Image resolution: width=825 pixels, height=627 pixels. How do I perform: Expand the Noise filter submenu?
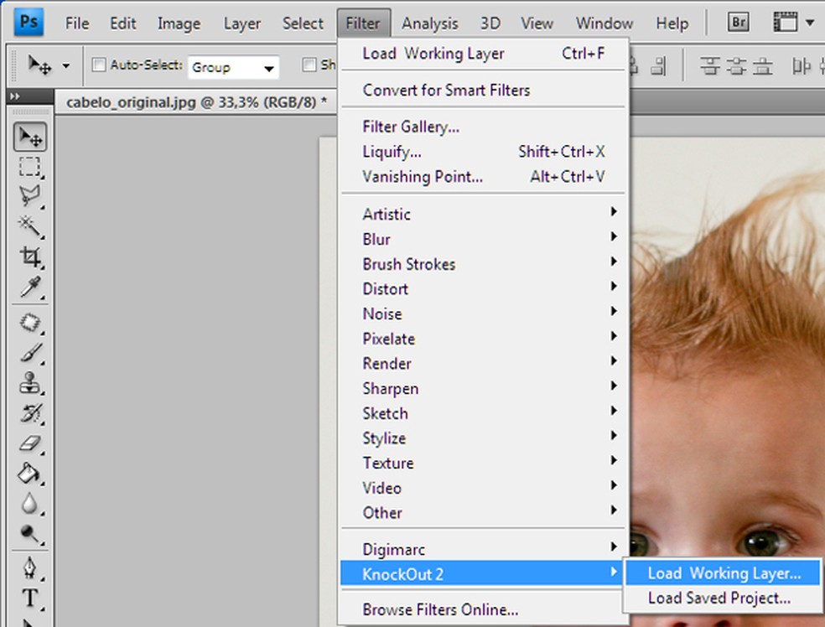tap(483, 314)
